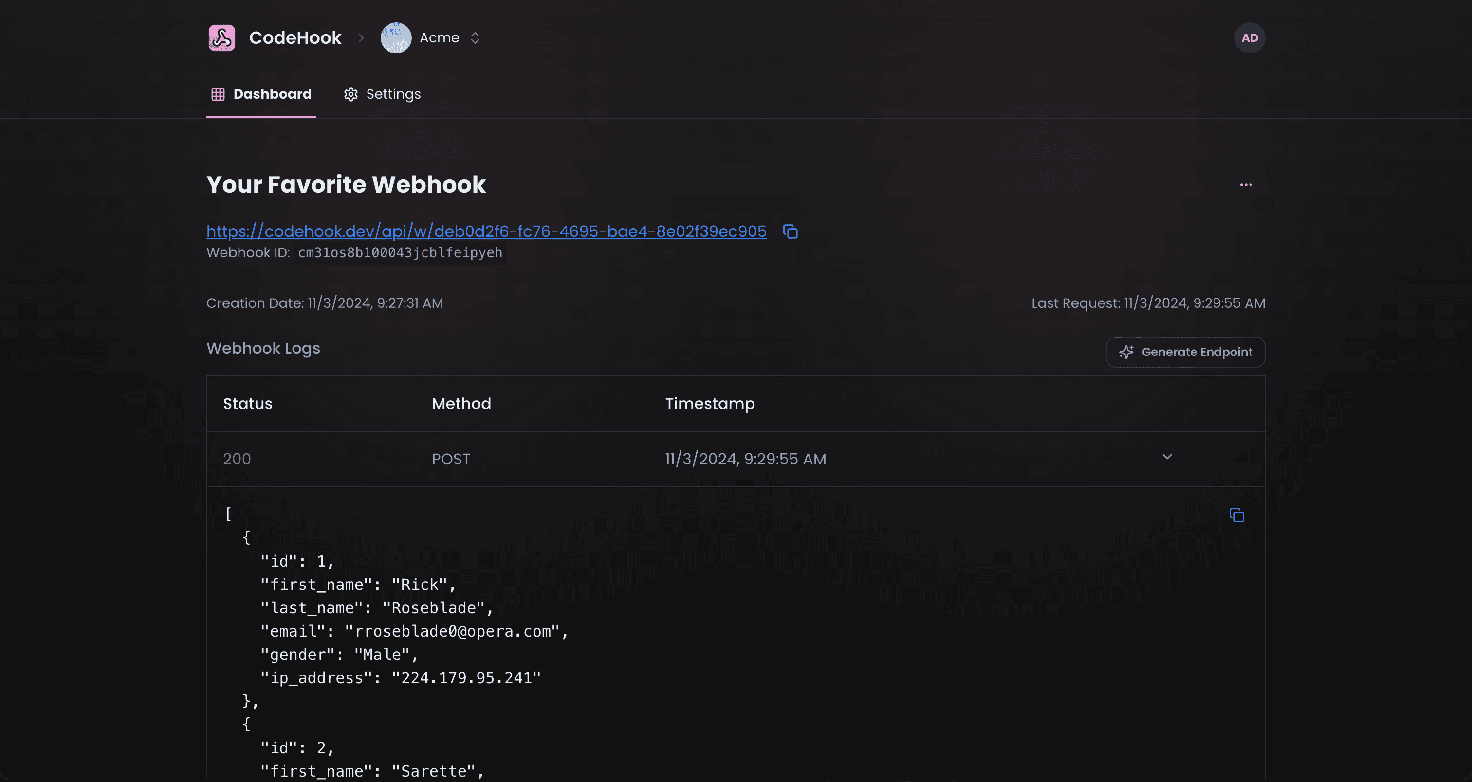Select the Webhook ID code value
Screen dimensions: 1472x782
[x=400, y=253]
